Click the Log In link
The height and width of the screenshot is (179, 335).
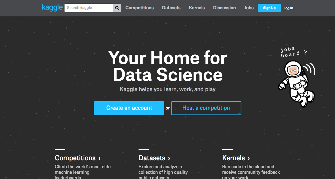pyautogui.click(x=288, y=8)
